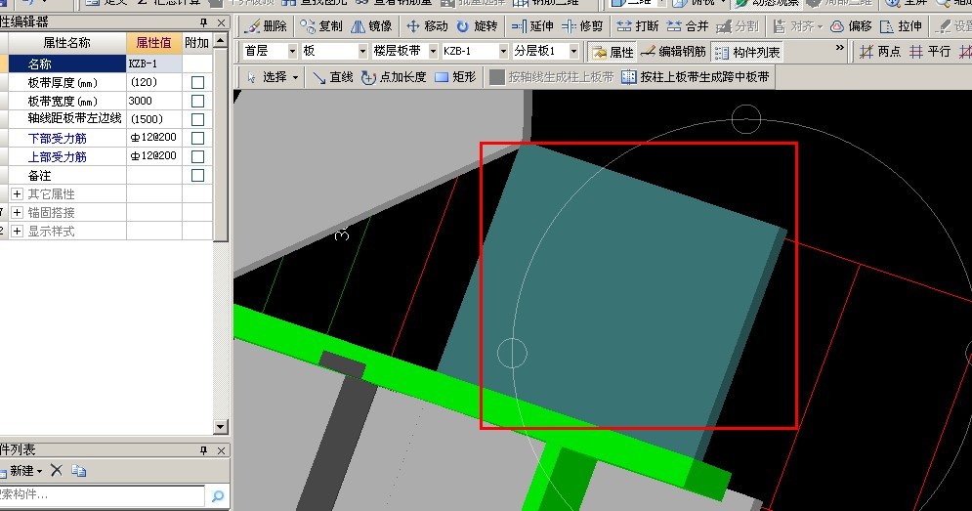Toggle the 构件列表 (Component list) button
Screen dimensions: 972x511
747,52
